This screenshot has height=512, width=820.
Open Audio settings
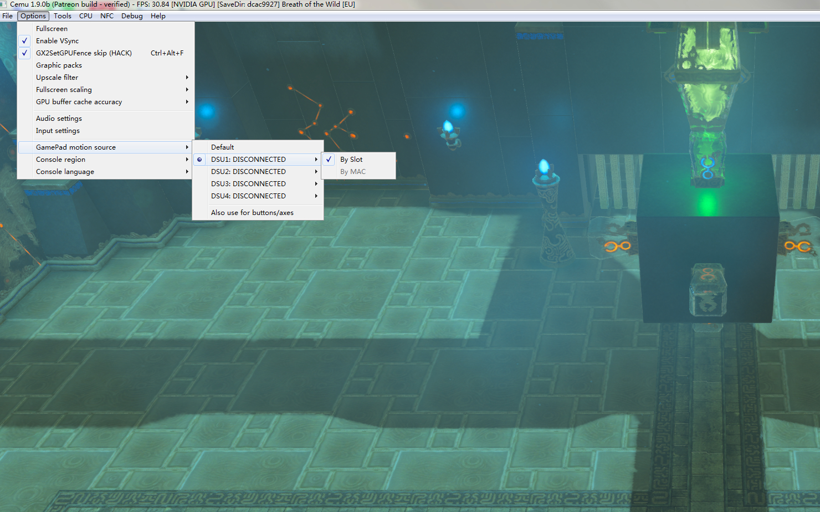click(106, 119)
